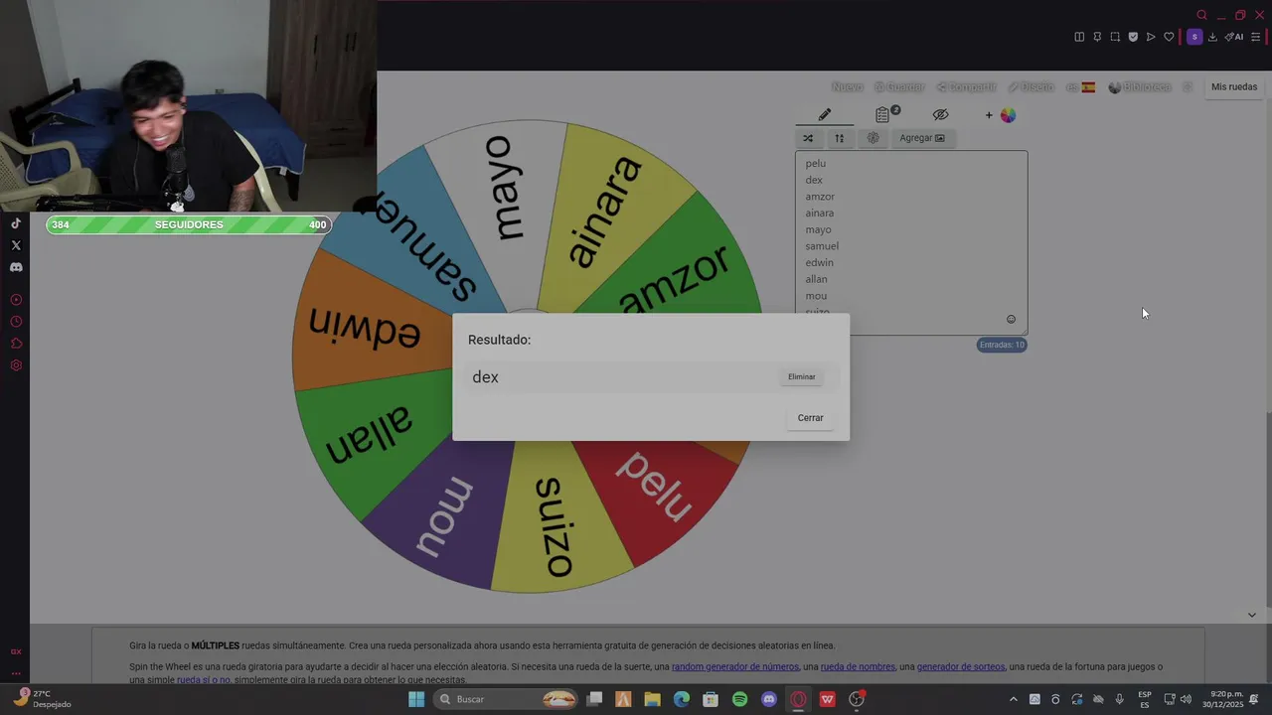Click inside the entries text box
The height and width of the screenshot is (715, 1272).
[x=911, y=242]
